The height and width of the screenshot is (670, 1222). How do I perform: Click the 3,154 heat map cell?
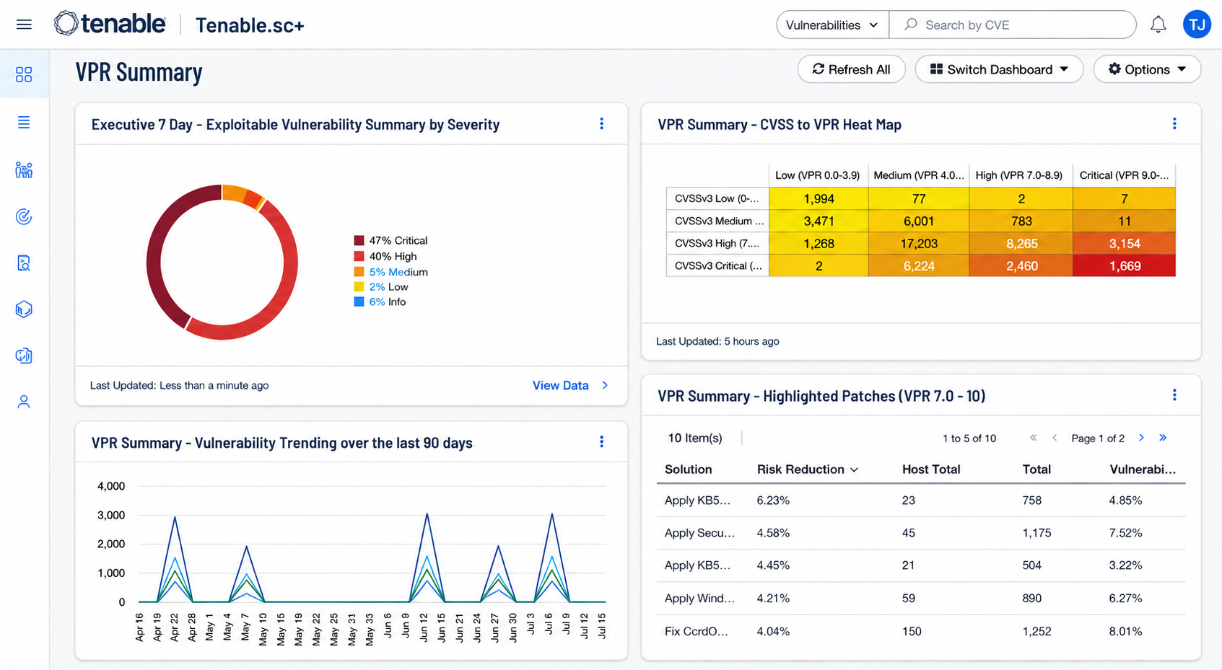(x=1124, y=244)
